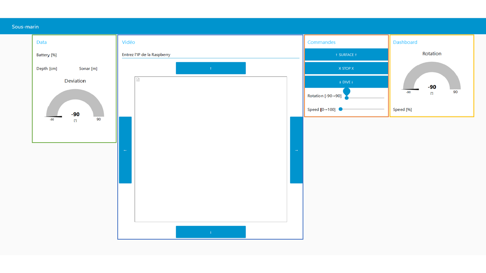
Task: Click the Deviation gauge heading
Action: 75,81
